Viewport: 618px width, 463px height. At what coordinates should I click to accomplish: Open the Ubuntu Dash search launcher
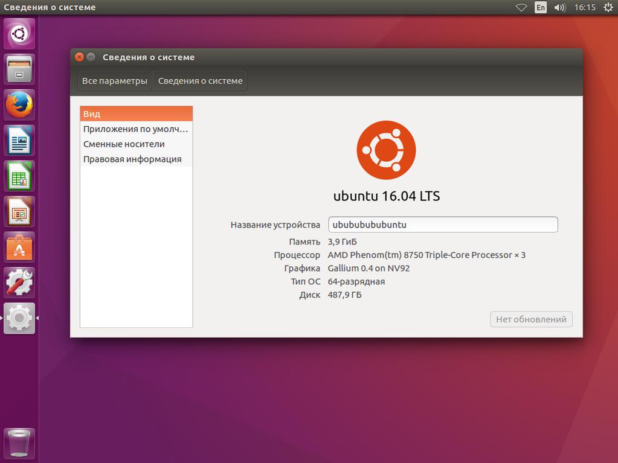tap(19, 34)
